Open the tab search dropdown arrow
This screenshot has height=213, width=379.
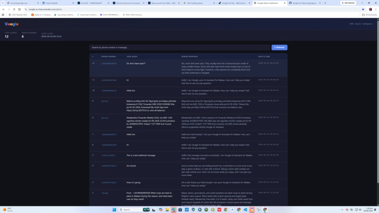pyautogui.click(x=3, y=3)
